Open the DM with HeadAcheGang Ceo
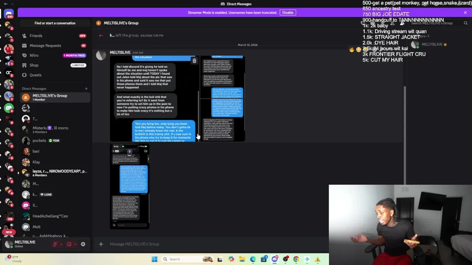The width and height of the screenshot is (472, 265). coord(55,216)
